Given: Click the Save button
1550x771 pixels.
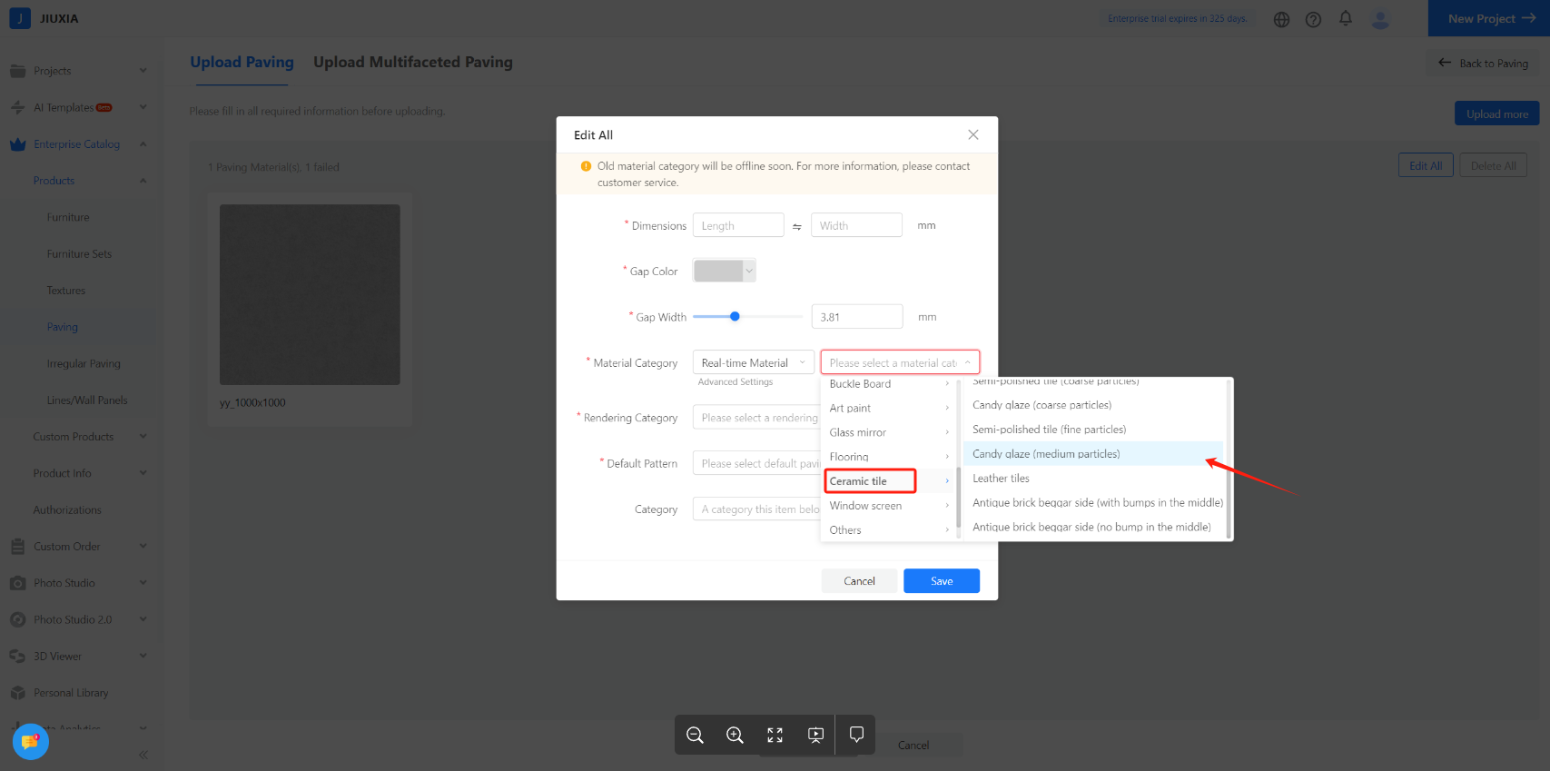Looking at the screenshot, I should [941, 581].
